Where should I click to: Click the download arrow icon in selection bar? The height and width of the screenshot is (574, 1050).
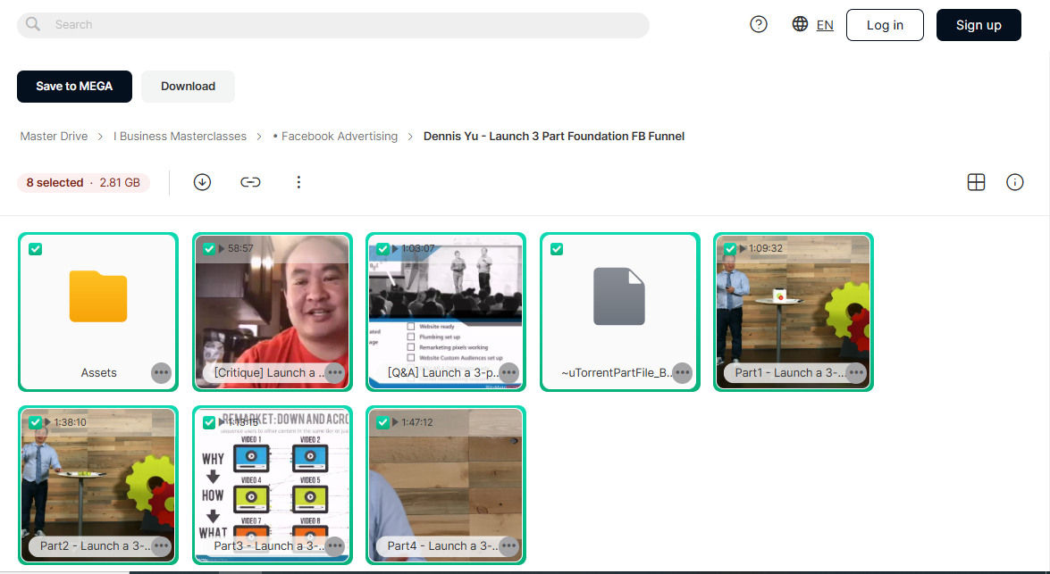(x=202, y=182)
